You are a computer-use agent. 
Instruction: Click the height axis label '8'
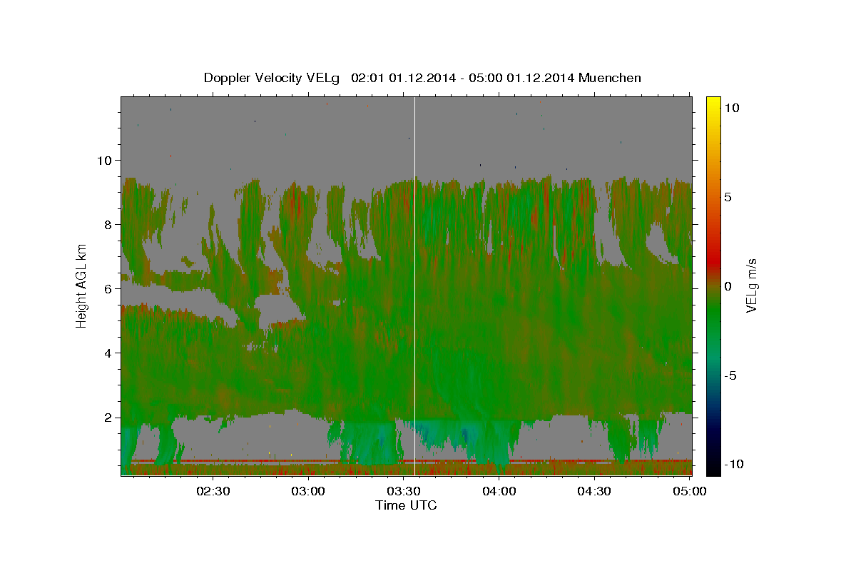tap(107, 224)
